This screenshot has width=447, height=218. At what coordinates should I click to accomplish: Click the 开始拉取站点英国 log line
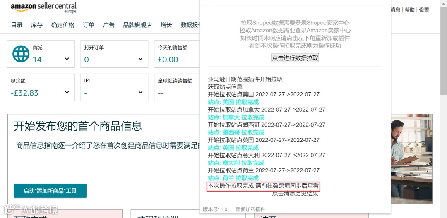(264, 140)
